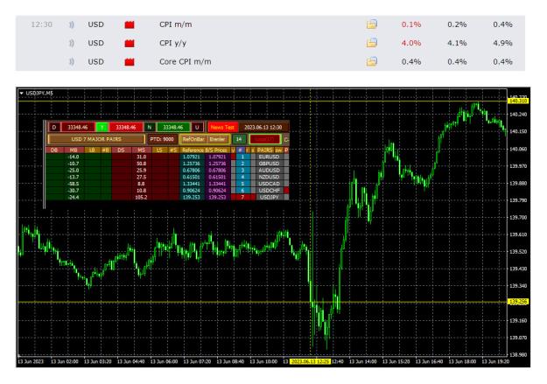
Task: Click the red high-impact icon for CPI y/y
Action: coord(130,43)
